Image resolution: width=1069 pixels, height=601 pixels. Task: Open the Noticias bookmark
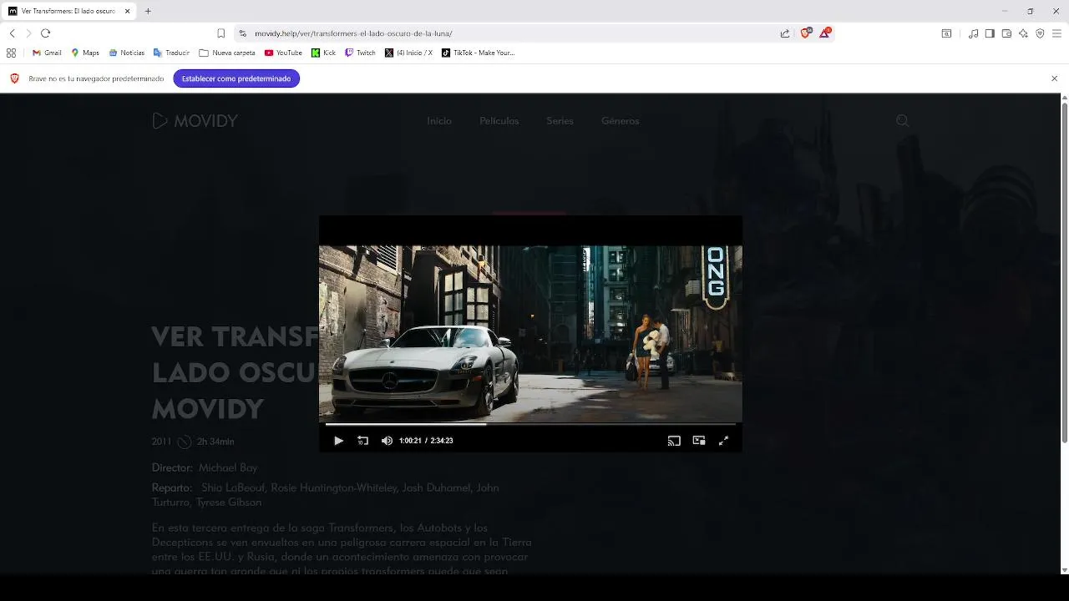click(126, 53)
